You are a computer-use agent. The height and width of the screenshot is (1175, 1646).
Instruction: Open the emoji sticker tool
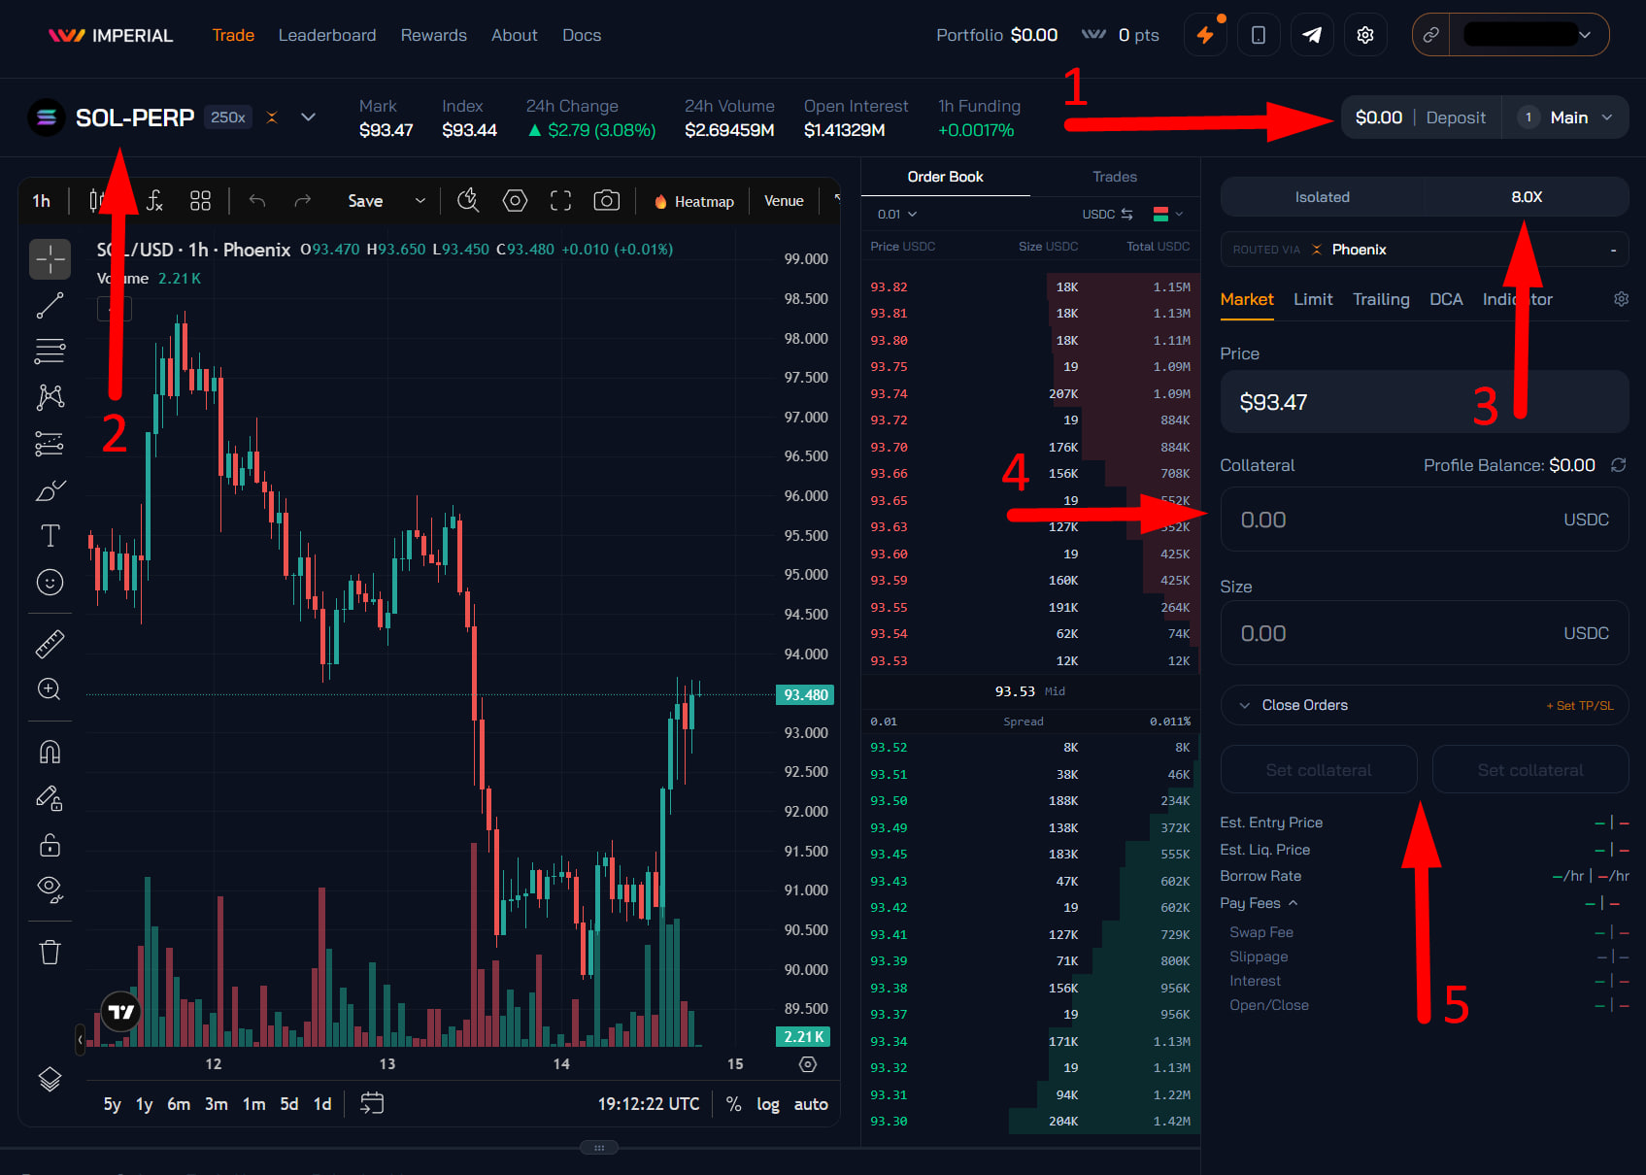[50, 582]
